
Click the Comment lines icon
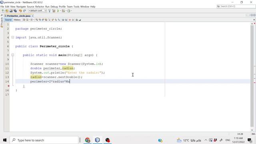click(77, 20)
